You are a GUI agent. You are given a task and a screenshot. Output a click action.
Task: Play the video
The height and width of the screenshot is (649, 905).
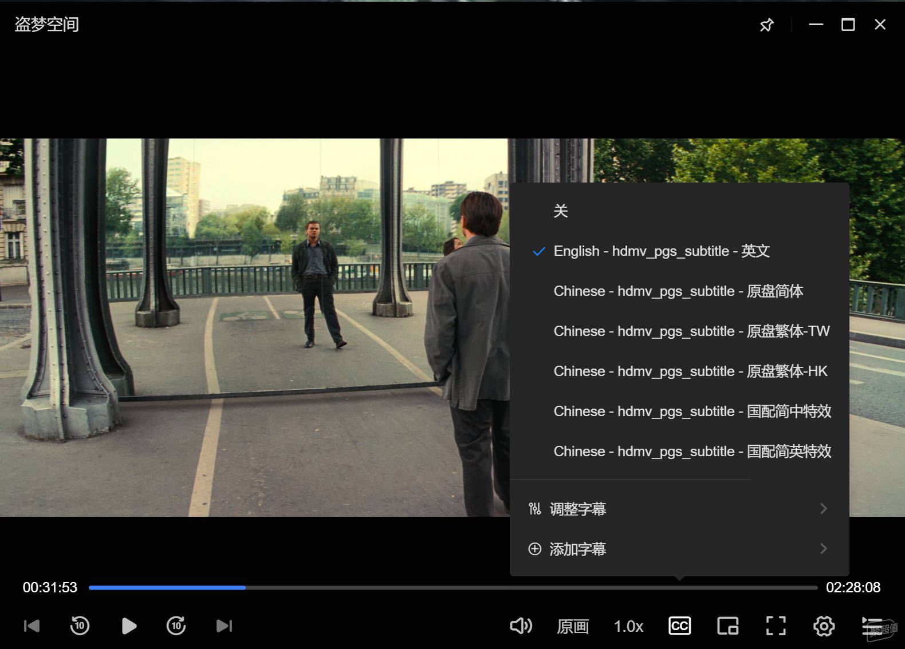(129, 626)
